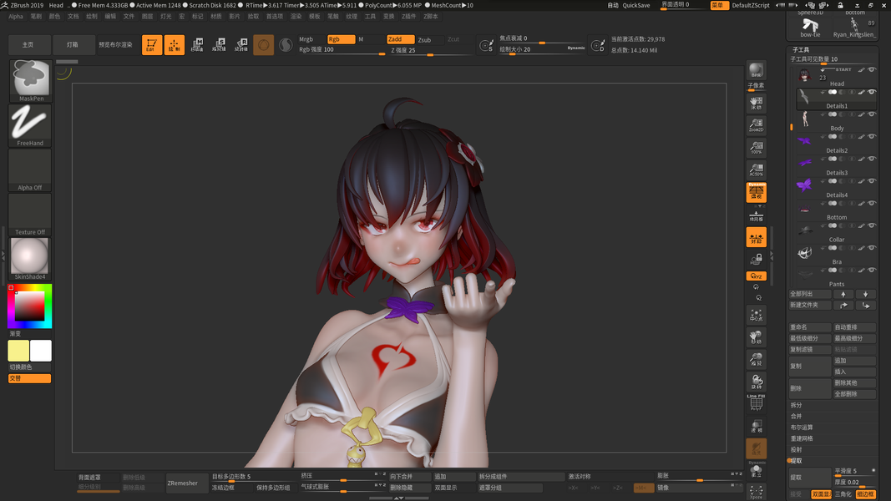The image size is (891, 501).
Task: Click the Frame center-point icon
Action: point(757,316)
